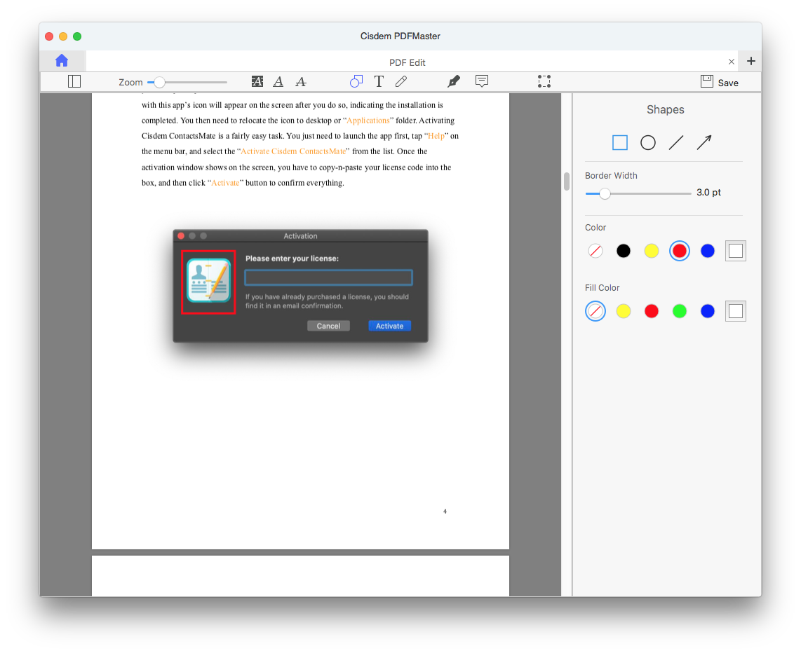The width and height of the screenshot is (801, 653).
Task: Set fill color to none
Action: [x=595, y=311]
